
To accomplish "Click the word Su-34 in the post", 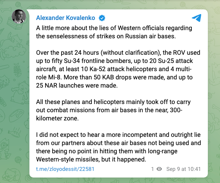I will click(72, 61).
